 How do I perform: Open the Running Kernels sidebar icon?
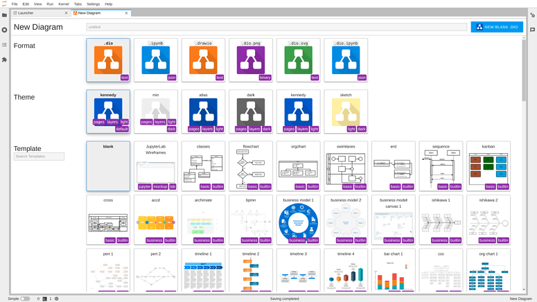tap(4, 30)
